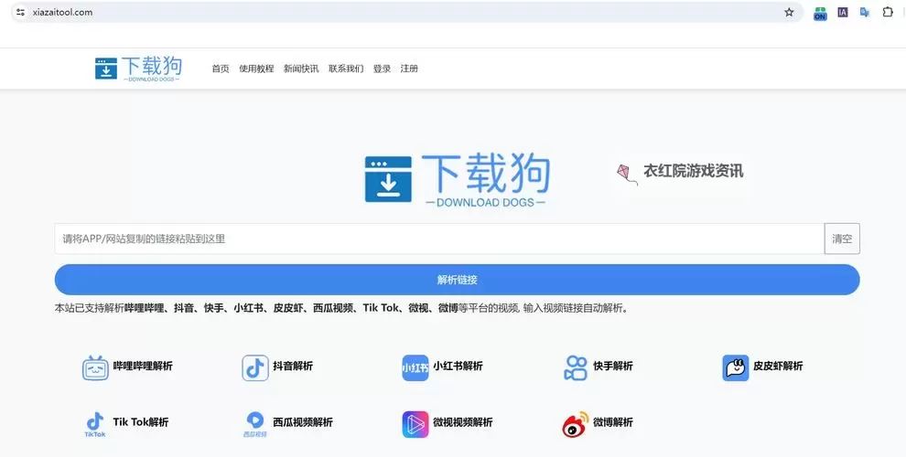Open the browser extensions puzzle icon
Screen dimensions: 906x457
coord(888,12)
